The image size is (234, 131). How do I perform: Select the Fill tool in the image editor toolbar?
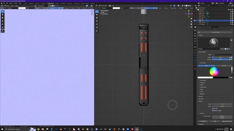click(3, 24)
